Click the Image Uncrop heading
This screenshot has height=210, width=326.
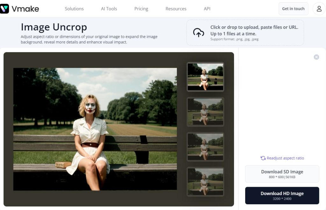coord(54,27)
